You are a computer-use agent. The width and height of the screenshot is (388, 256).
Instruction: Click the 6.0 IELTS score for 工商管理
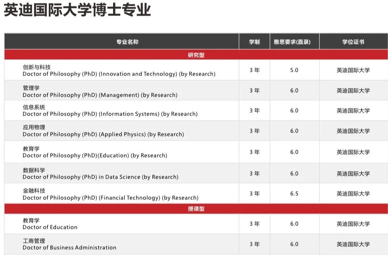tap(294, 244)
